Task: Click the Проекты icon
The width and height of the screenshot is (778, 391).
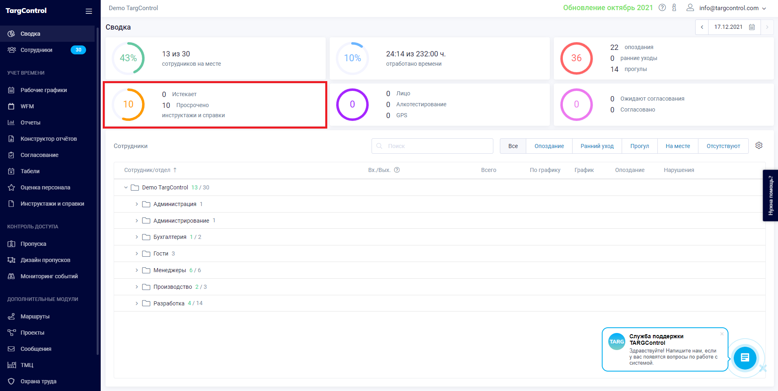Action: 11,333
